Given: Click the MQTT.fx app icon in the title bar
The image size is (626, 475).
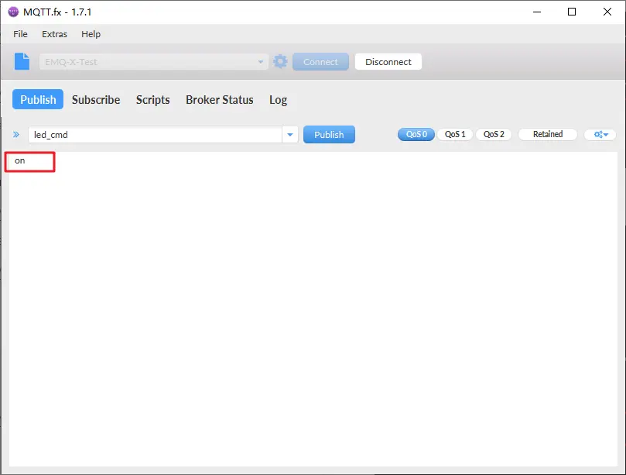Looking at the screenshot, I should (13, 12).
